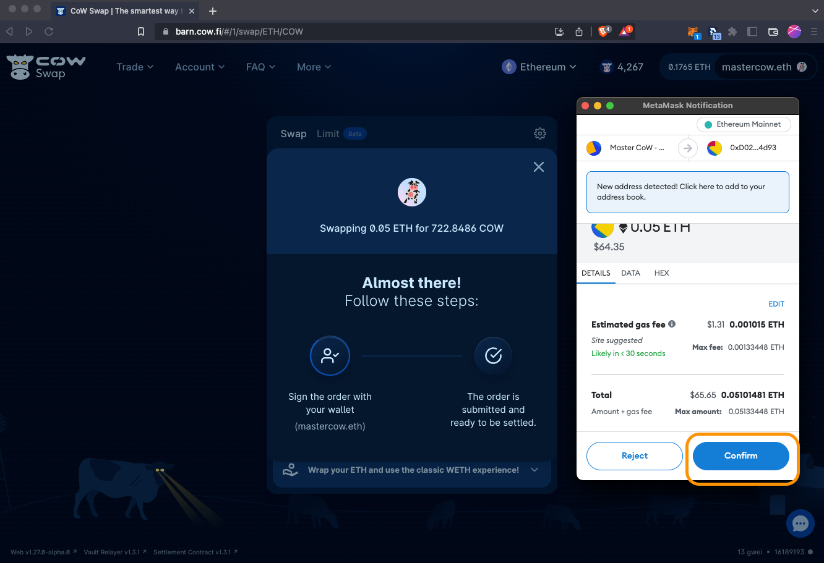Click the mastercow.eth avatar icon

pyautogui.click(x=801, y=67)
